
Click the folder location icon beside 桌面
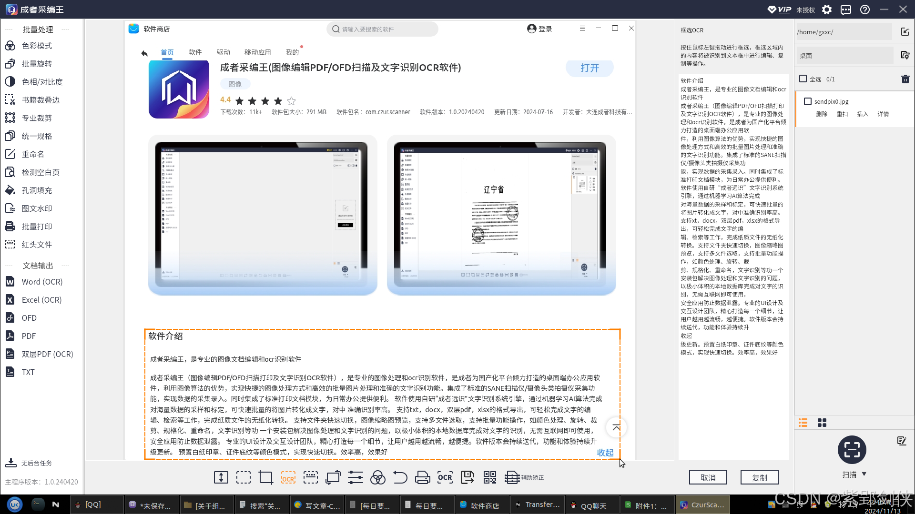[905, 55]
